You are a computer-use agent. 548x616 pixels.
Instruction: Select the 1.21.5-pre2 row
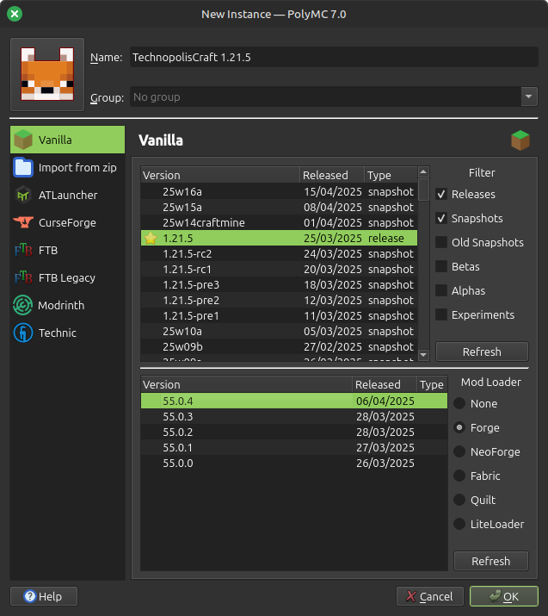click(279, 300)
